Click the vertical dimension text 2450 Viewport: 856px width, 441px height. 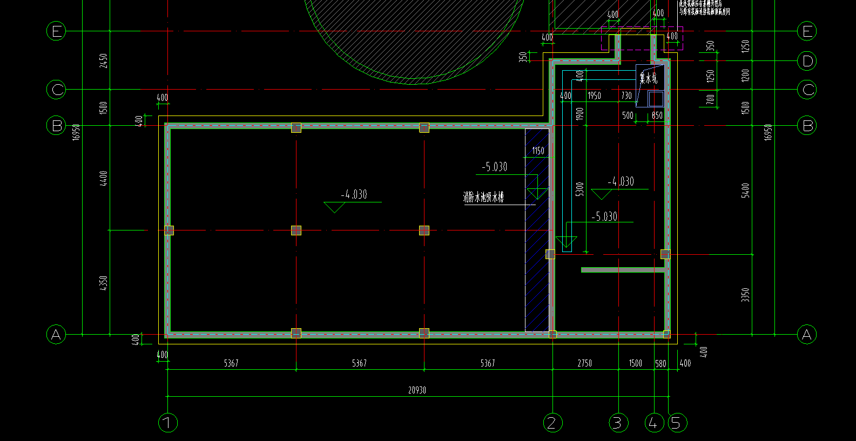[x=104, y=60]
